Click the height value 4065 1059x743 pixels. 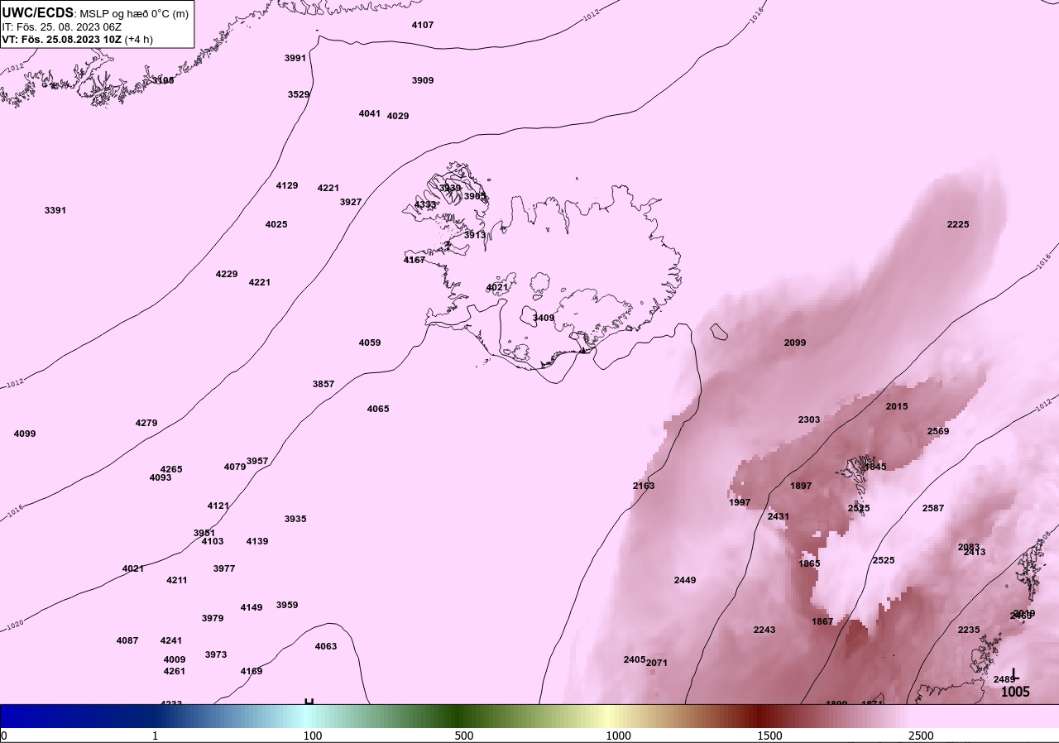[378, 409]
